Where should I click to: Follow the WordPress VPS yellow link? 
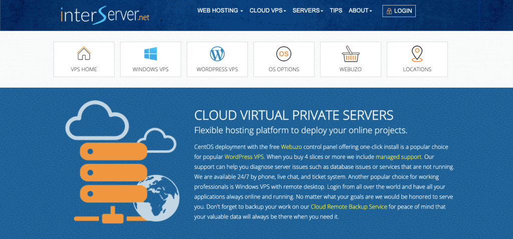pyautogui.click(x=244, y=156)
